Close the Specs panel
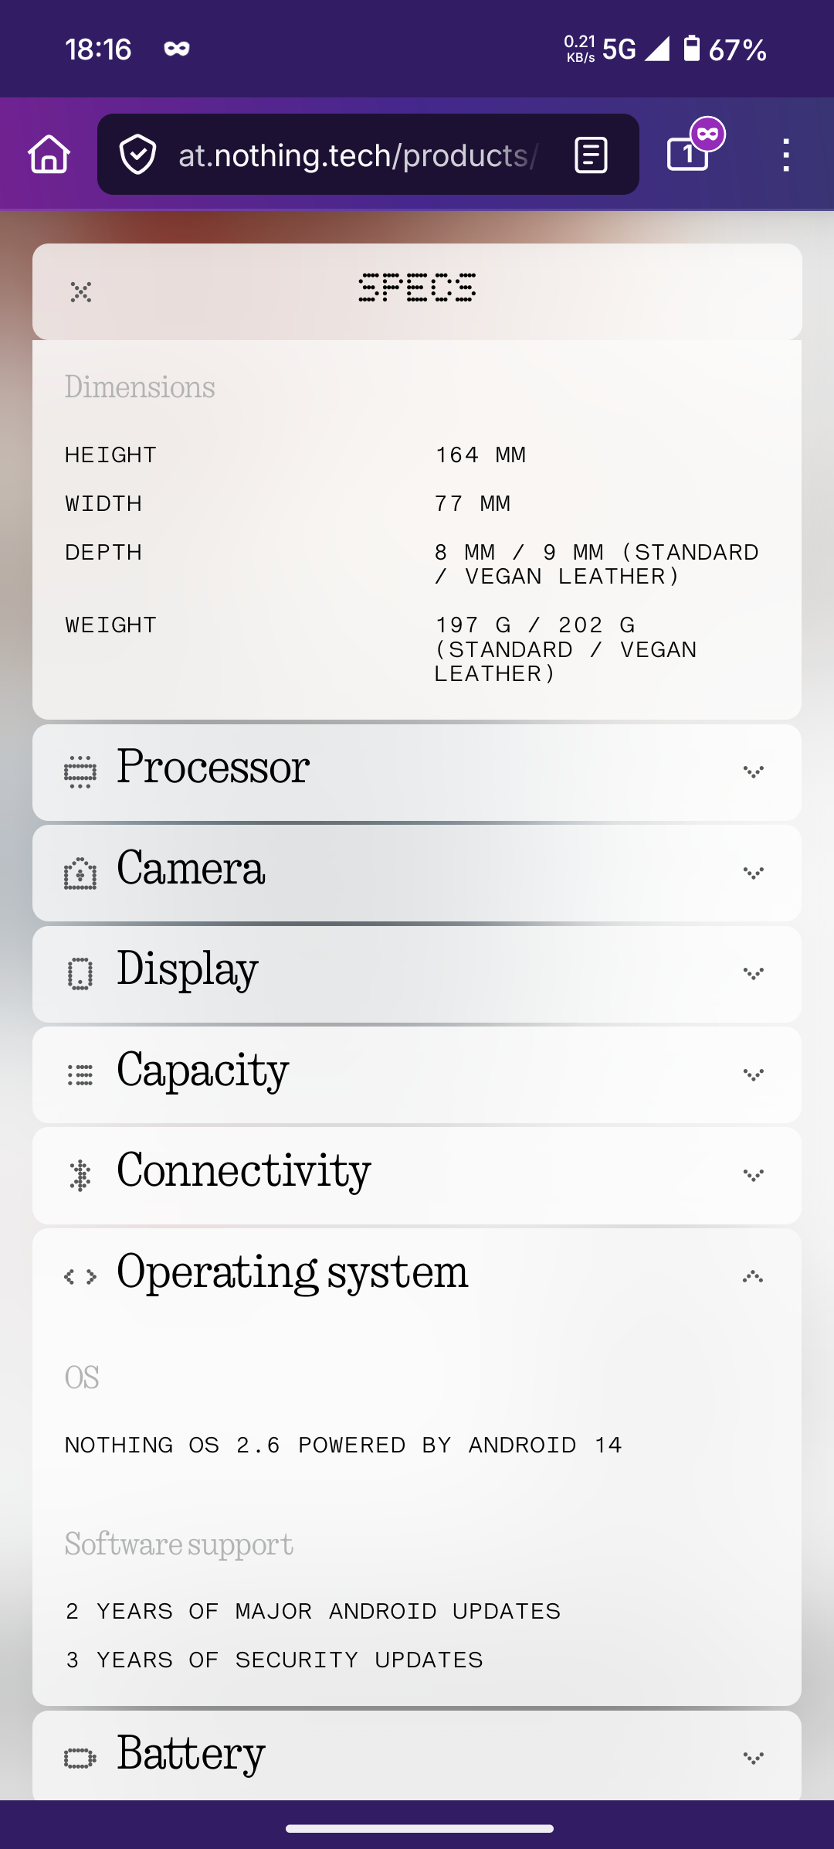This screenshot has height=1849, width=834. [81, 292]
